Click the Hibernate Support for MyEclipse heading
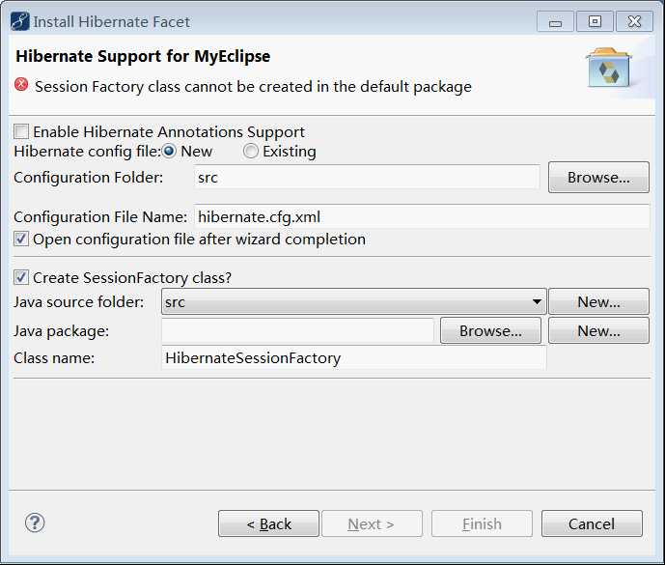 tap(143, 56)
